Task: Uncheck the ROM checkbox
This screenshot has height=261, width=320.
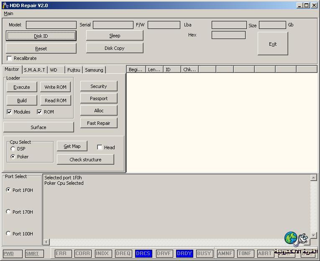Action: 39,112
